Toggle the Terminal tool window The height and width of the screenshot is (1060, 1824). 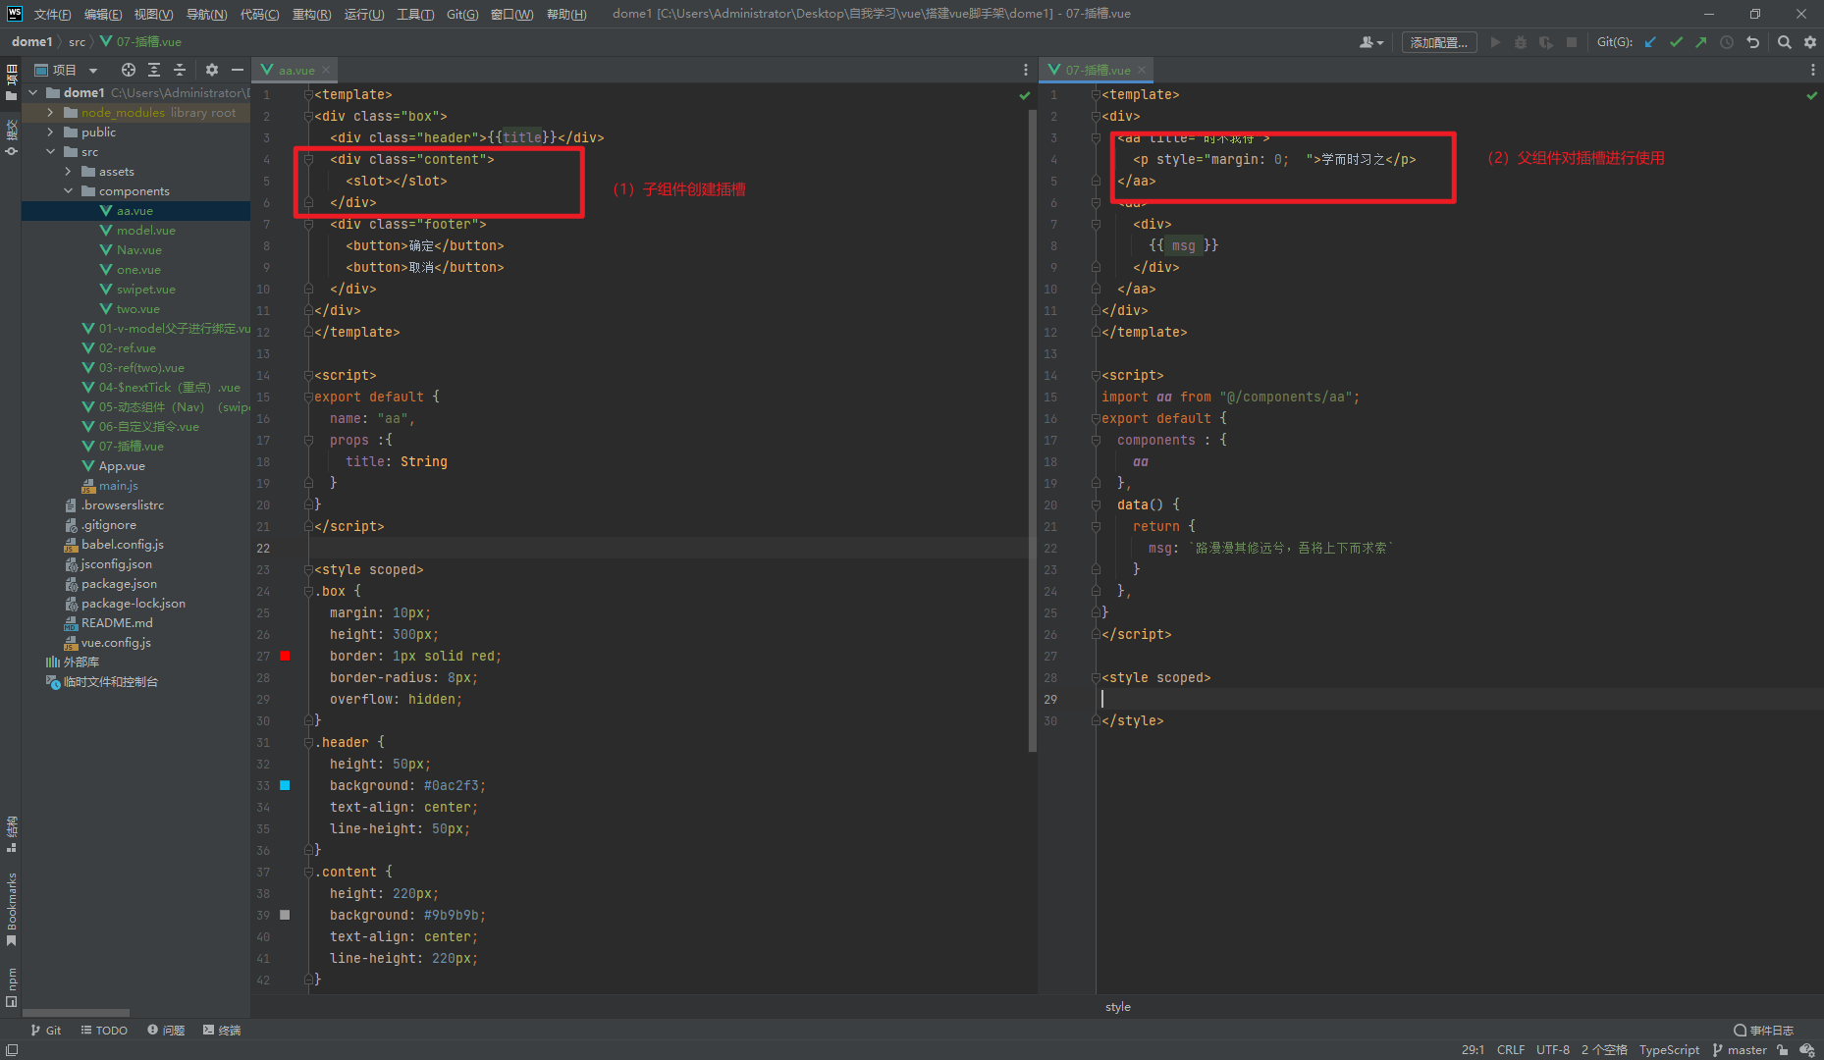pos(222,1031)
